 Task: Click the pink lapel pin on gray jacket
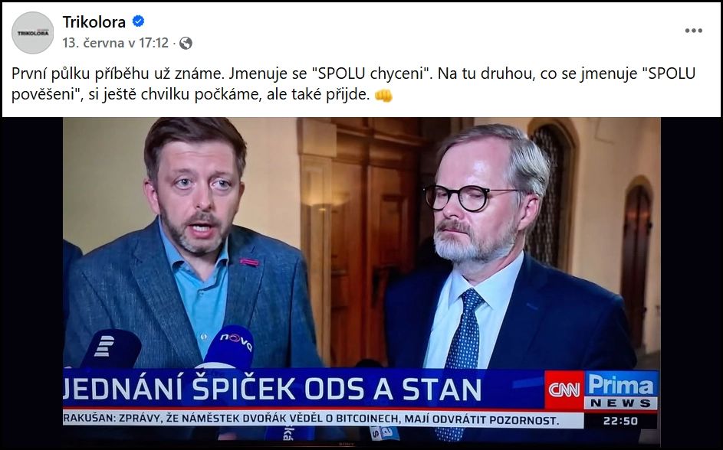point(249,262)
